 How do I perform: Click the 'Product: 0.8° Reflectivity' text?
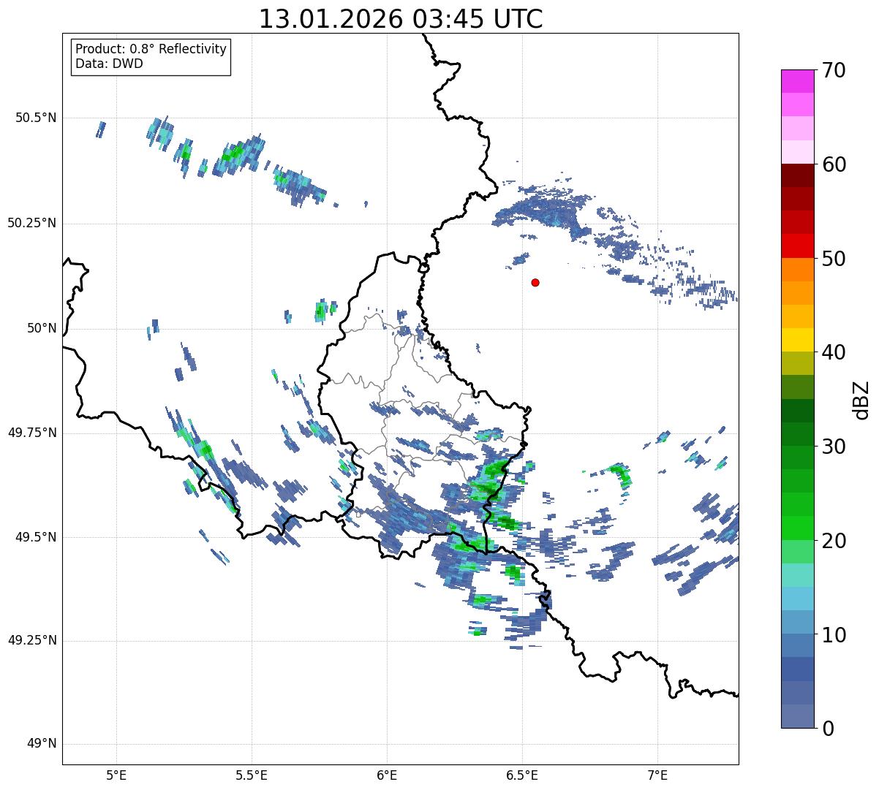pos(151,49)
